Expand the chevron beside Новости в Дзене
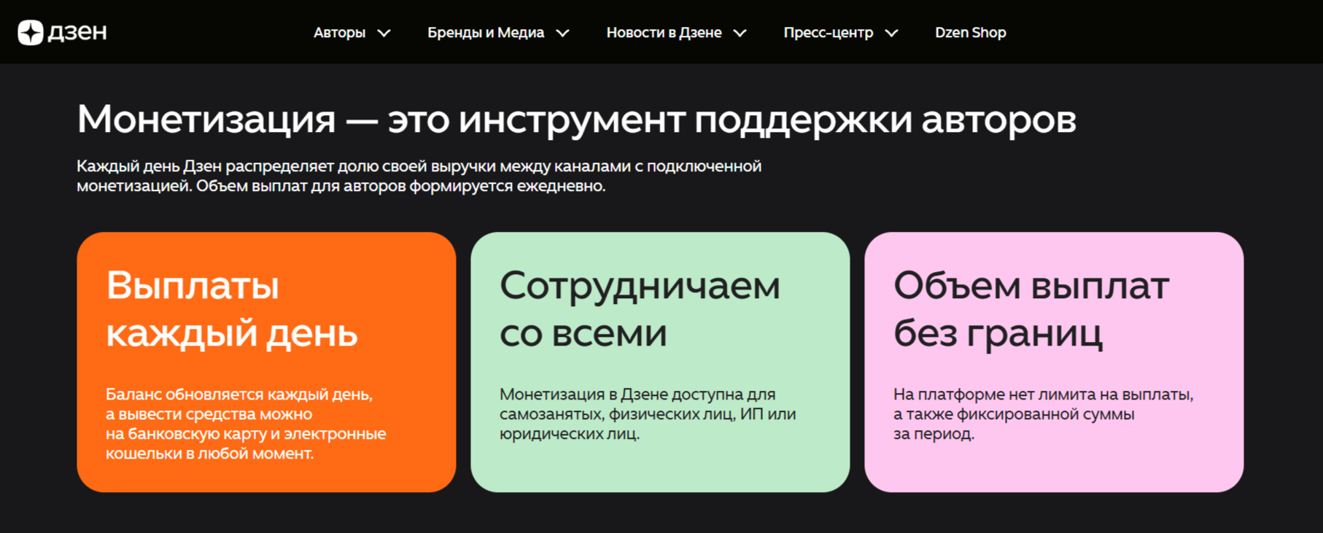 [740, 34]
